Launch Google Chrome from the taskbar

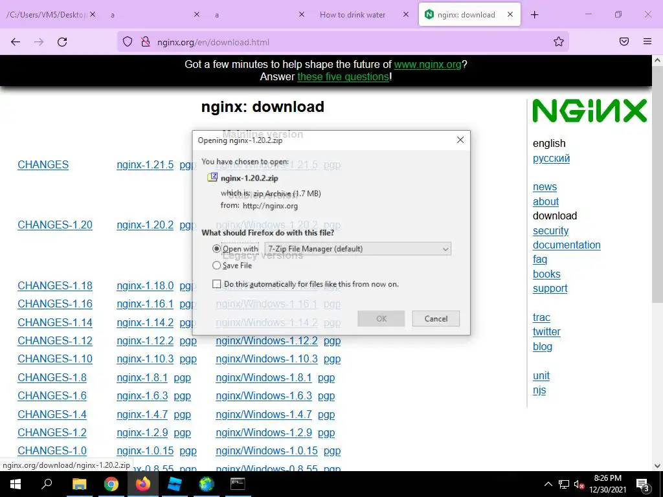click(111, 484)
